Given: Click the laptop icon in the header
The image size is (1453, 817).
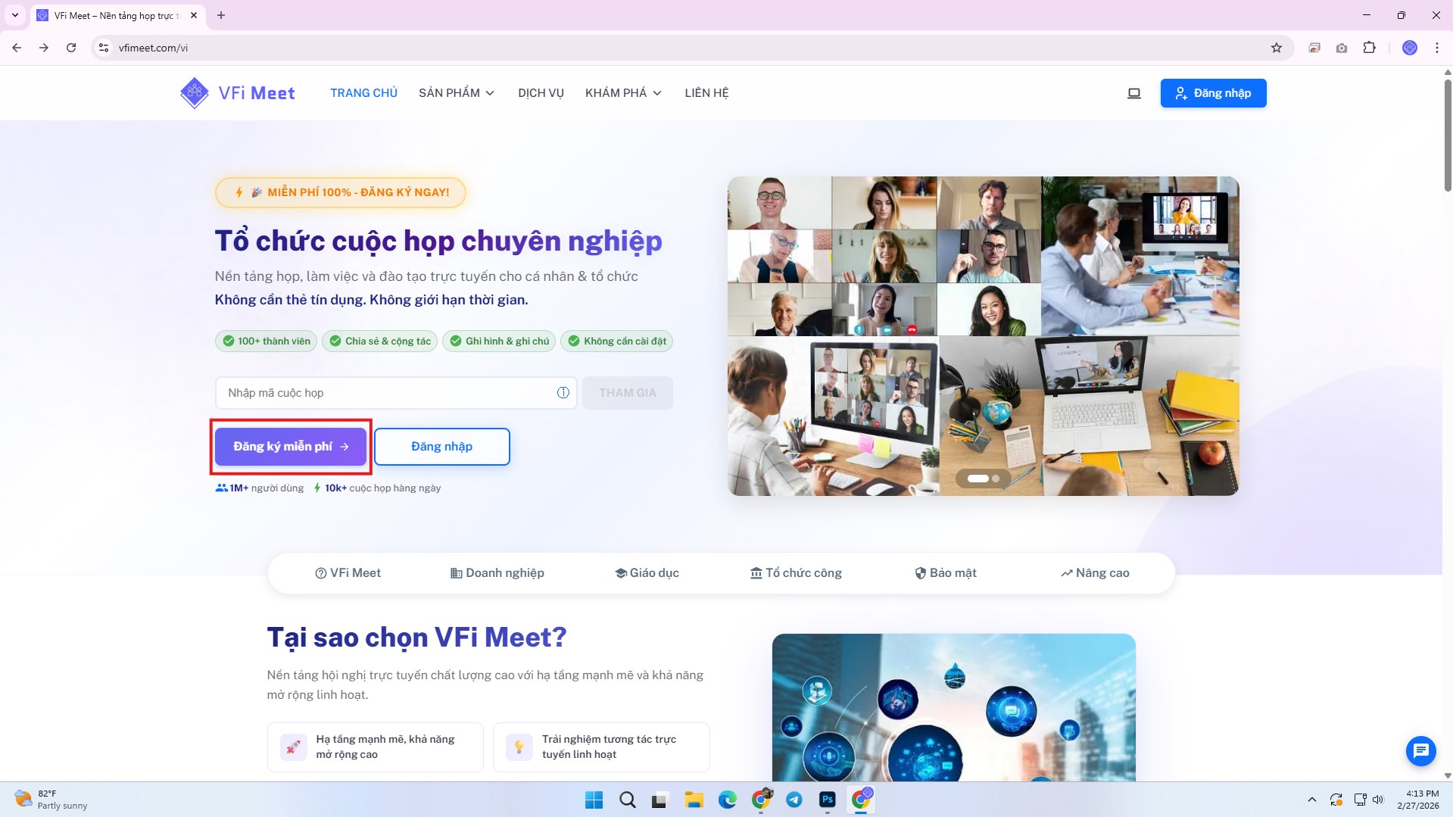Looking at the screenshot, I should (x=1133, y=93).
